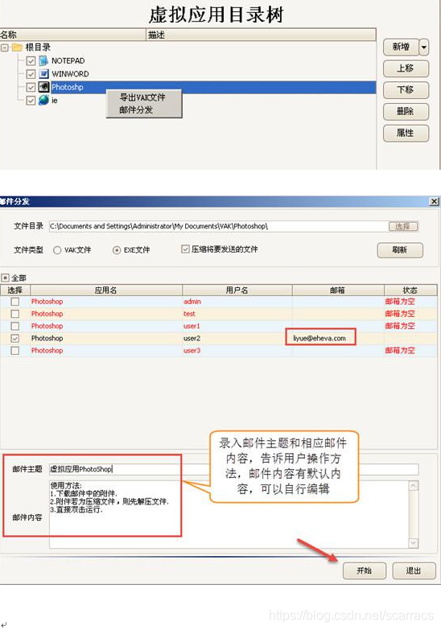Choose 导出VAK文件 from context menu
Viewport: 441px width, 630px height.
[x=142, y=97]
